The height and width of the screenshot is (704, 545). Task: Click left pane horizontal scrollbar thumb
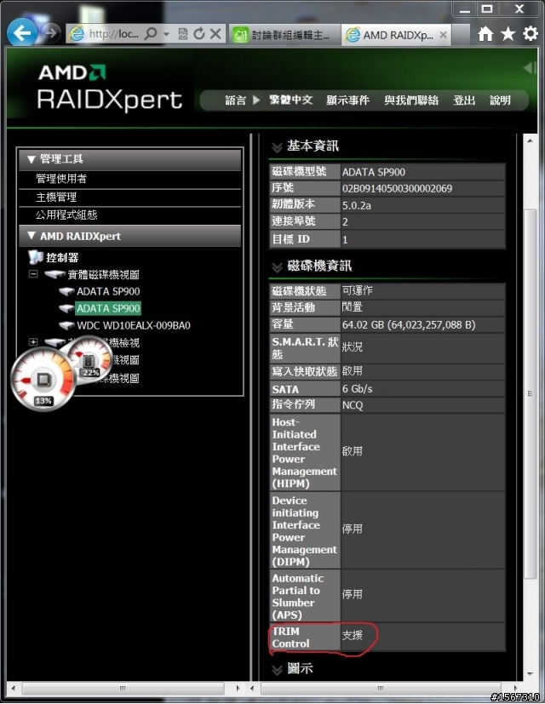[123, 688]
